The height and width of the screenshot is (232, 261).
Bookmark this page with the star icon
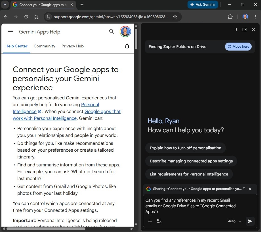click(175, 17)
